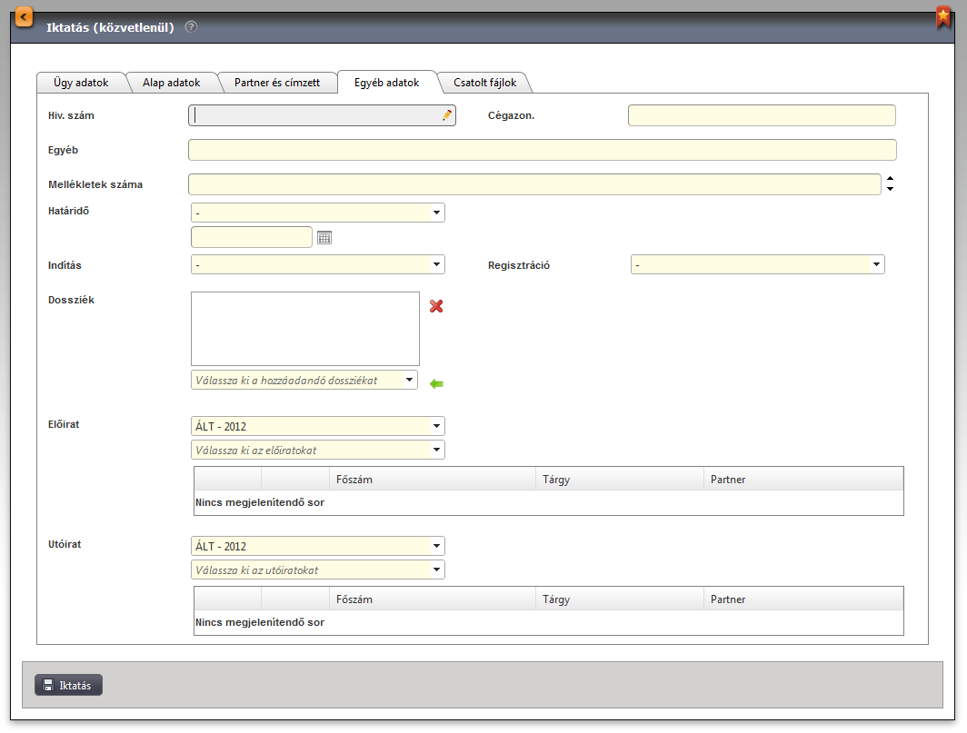Screen dimensions: 967x733
Task: Click the green arrow to add dossier
Action: tap(436, 384)
